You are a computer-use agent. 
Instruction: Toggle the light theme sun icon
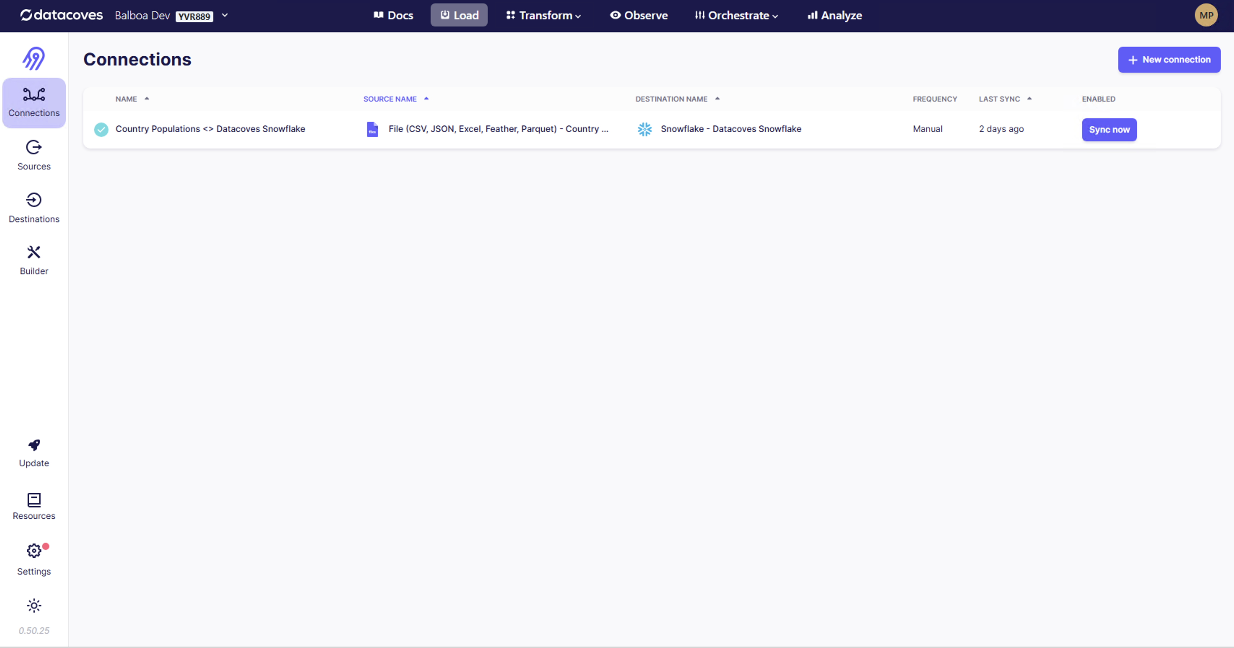pos(34,605)
